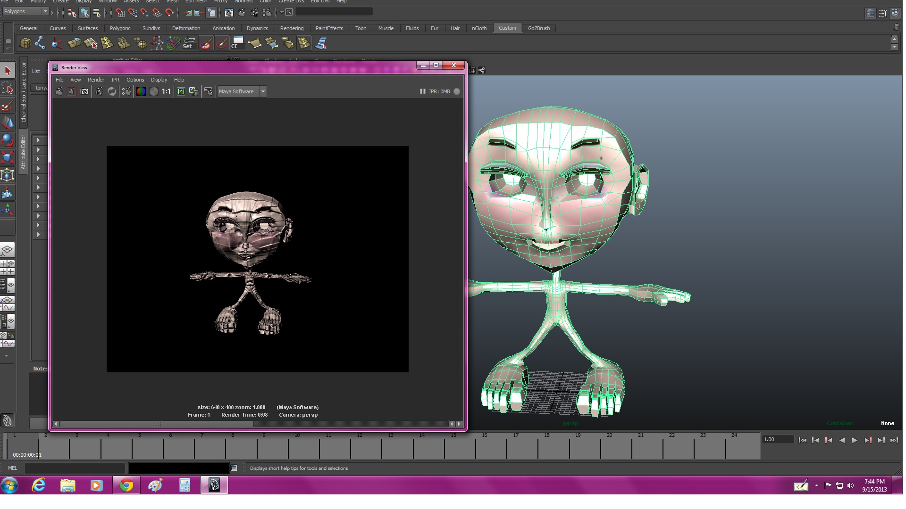906x509 pixels.
Task: Start an IPR render with the IPR icon
Action: [x=99, y=91]
